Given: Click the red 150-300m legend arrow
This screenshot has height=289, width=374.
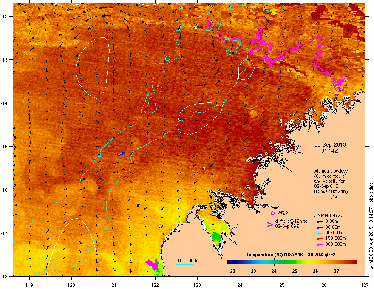Looking at the screenshot, I should (x=320, y=239).
